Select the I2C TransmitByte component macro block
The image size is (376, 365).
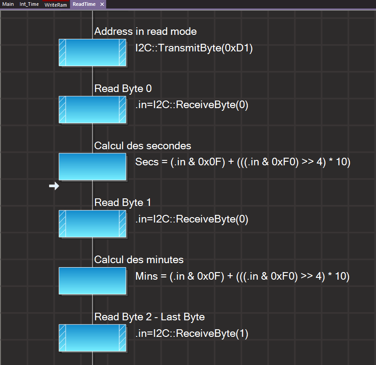[92, 52]
